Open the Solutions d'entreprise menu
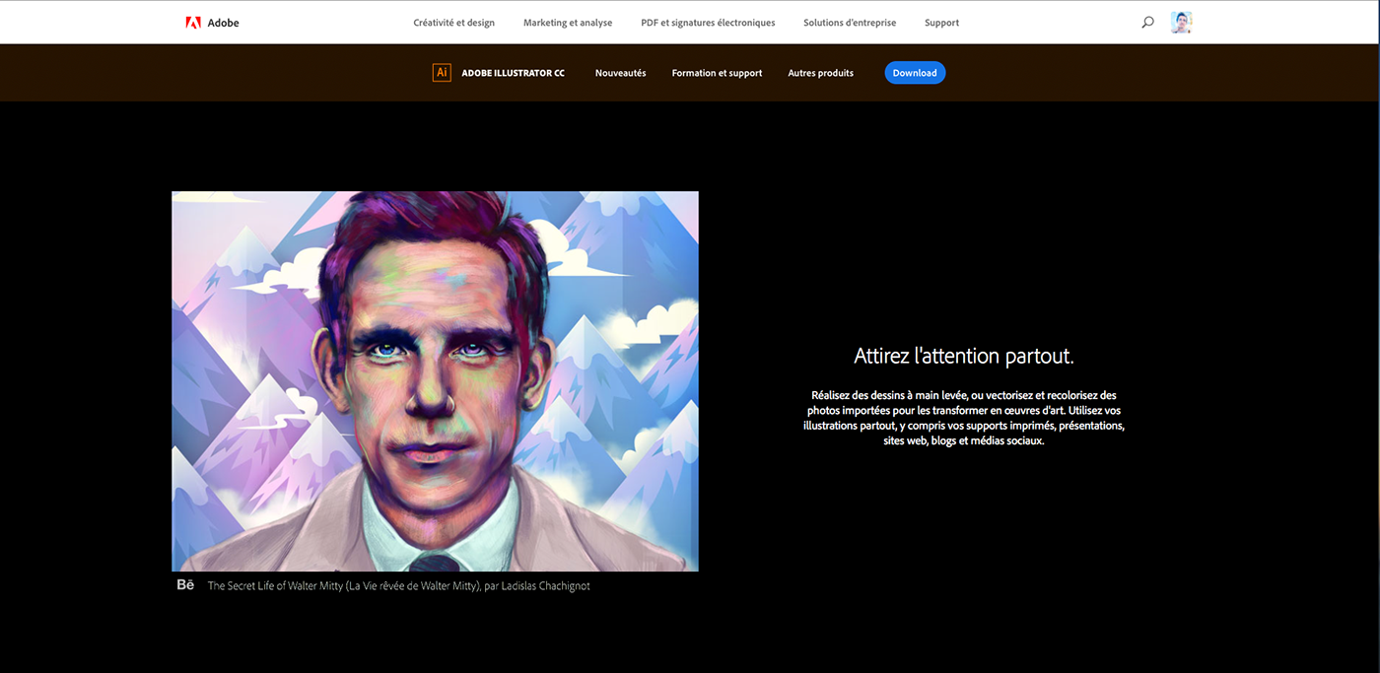The image size is (1380, 673). click(850, 23)
